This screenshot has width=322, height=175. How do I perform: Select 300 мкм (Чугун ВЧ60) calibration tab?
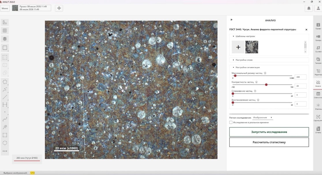pyautogui.click(x=27, y=158)
